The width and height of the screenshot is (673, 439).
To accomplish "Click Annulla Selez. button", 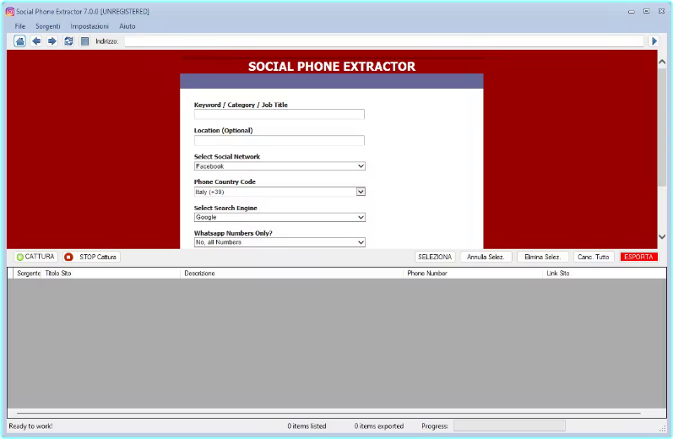I will point(486,257).
